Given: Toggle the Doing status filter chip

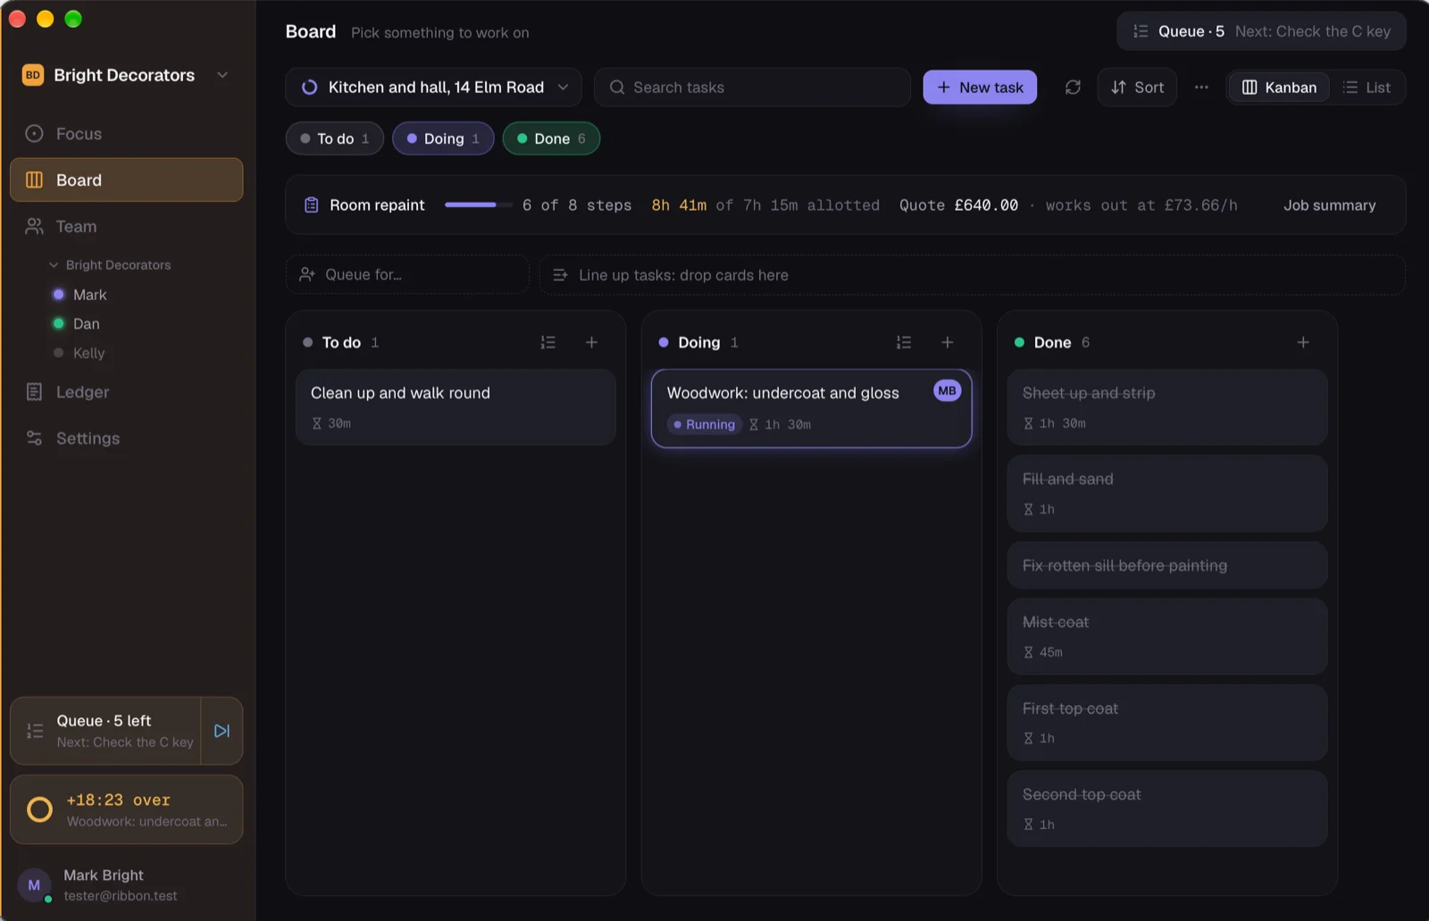Looking at the screenshot, I should tap(443, 138).
